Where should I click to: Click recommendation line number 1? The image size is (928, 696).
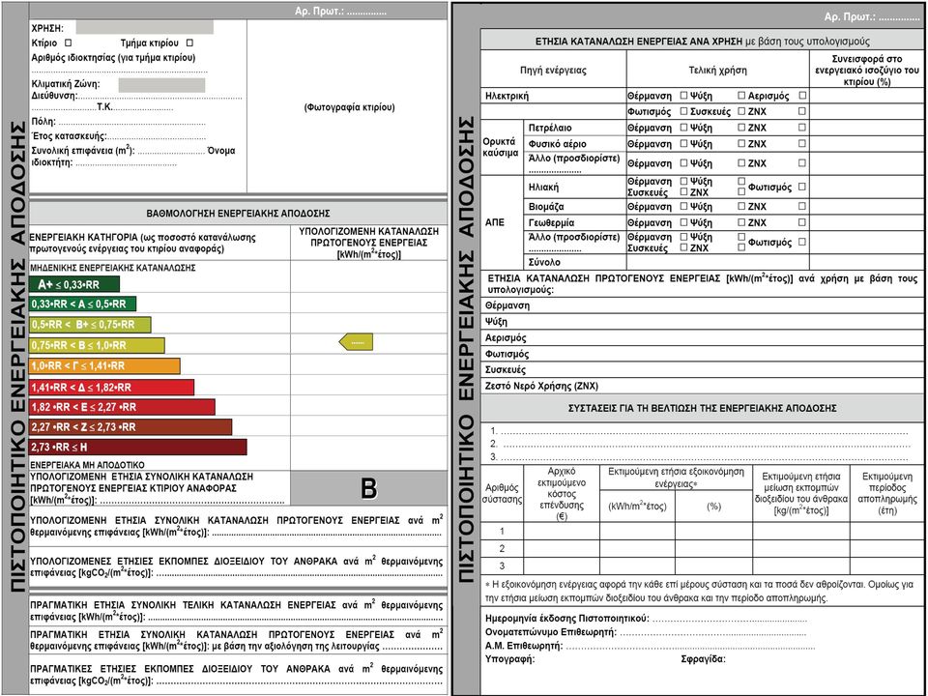[x=699, y=431]
